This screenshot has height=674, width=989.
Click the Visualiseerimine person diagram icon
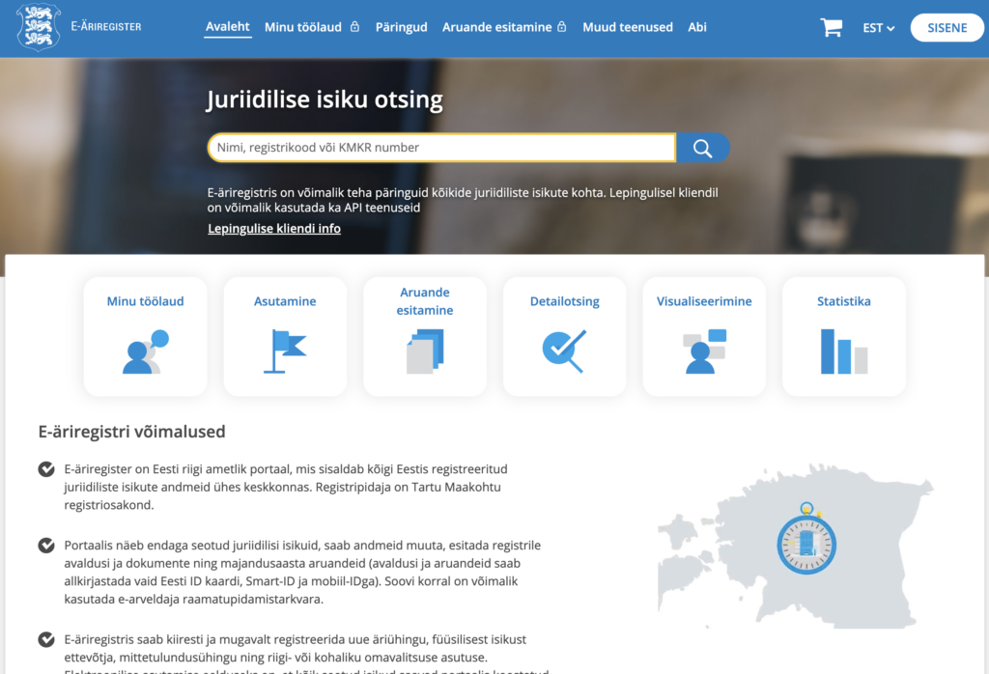704,351
